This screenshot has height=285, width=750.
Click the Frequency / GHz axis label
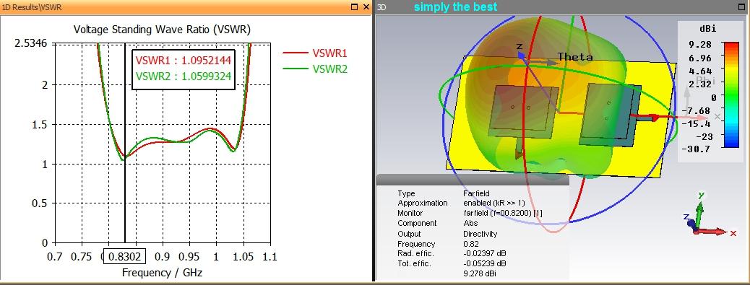tap(162, 273)
